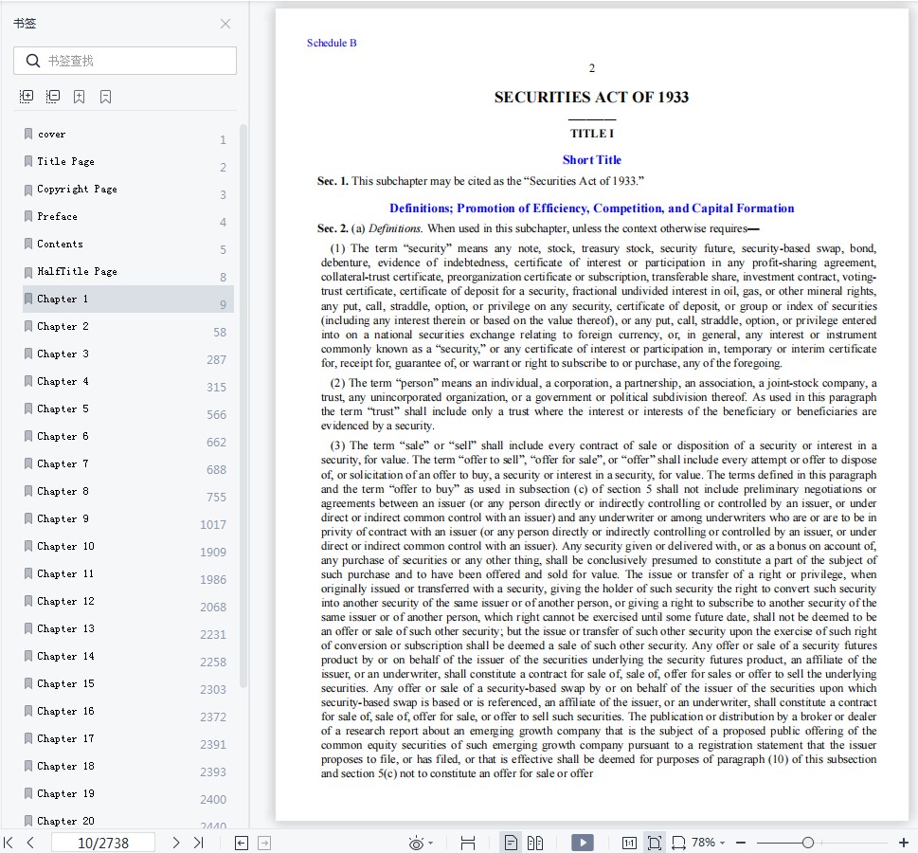This screenshot has height=853, width=918.
Task: Zoom in with the plus button
Action: 904,843
